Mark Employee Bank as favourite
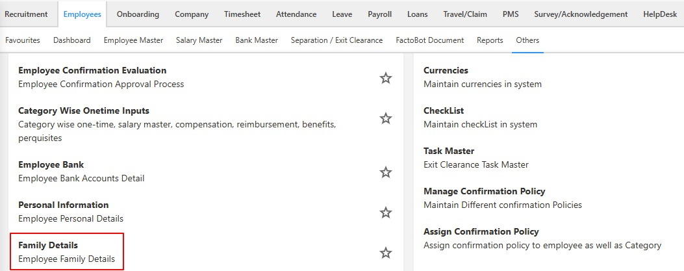The image size is (684, 271). 386,172
